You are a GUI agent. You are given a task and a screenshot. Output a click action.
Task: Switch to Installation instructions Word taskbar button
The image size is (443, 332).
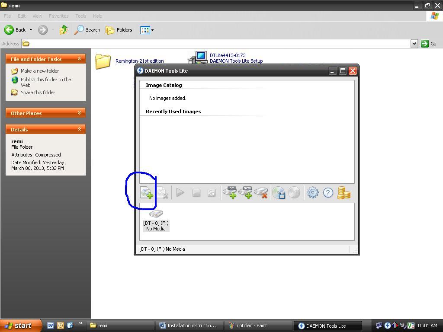coord(189,326)
